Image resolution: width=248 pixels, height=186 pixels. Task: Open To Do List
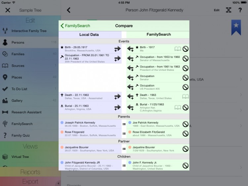click(30, 89)
